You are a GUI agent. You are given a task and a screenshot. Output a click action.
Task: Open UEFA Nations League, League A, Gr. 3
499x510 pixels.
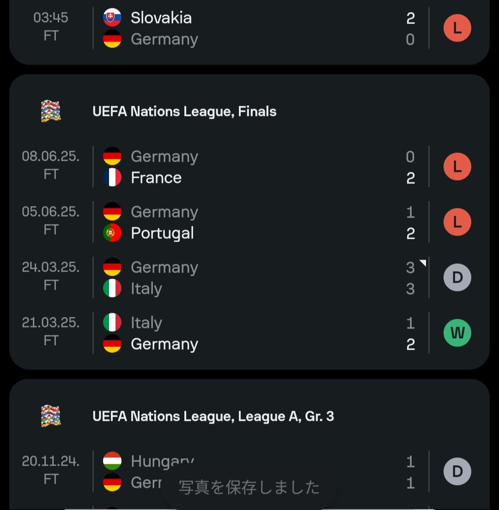[x=213, y=416]
